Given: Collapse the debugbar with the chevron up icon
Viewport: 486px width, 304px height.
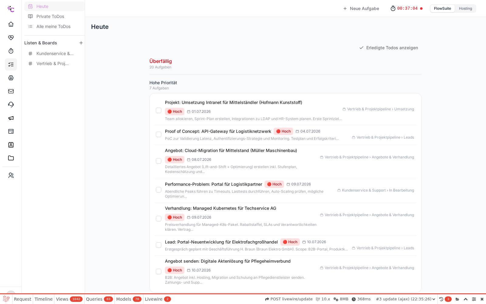Looking at the screenshot, I should pos(466,299).
